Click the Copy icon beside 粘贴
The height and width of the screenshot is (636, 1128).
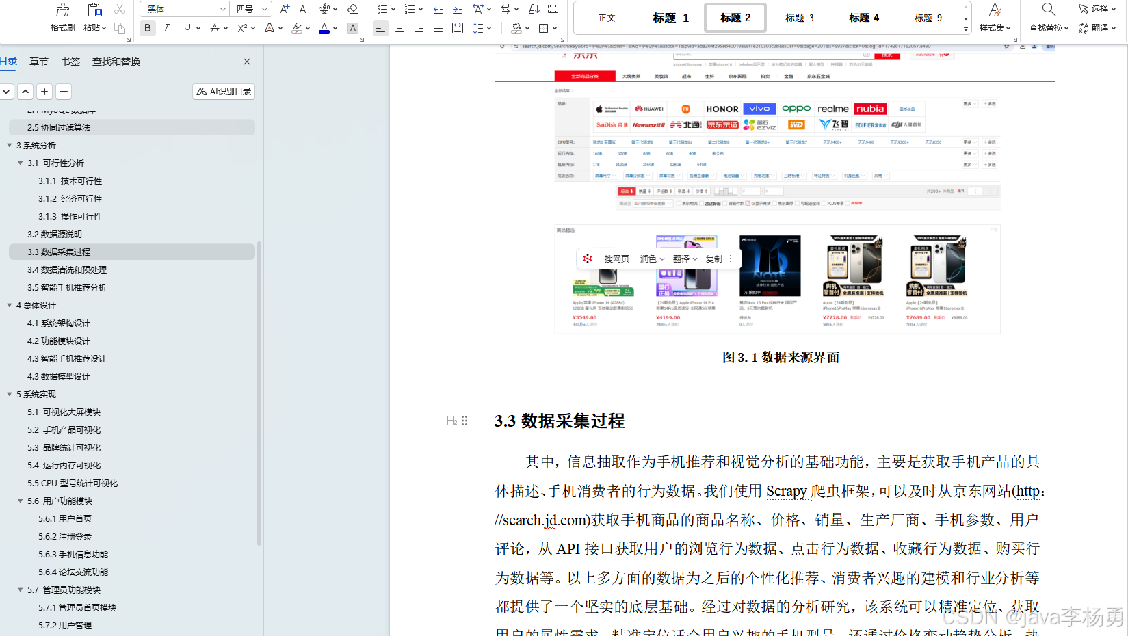click(x=120, y=28)
